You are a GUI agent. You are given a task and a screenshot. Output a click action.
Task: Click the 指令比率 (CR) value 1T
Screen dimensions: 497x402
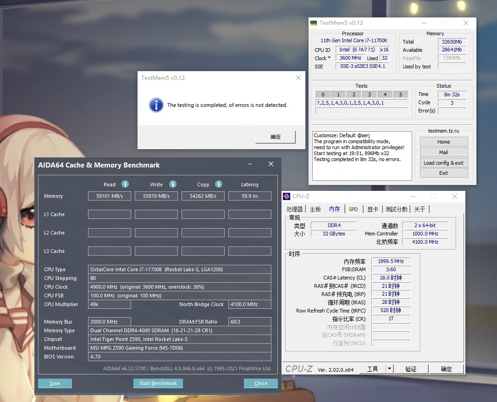point(391,318)
